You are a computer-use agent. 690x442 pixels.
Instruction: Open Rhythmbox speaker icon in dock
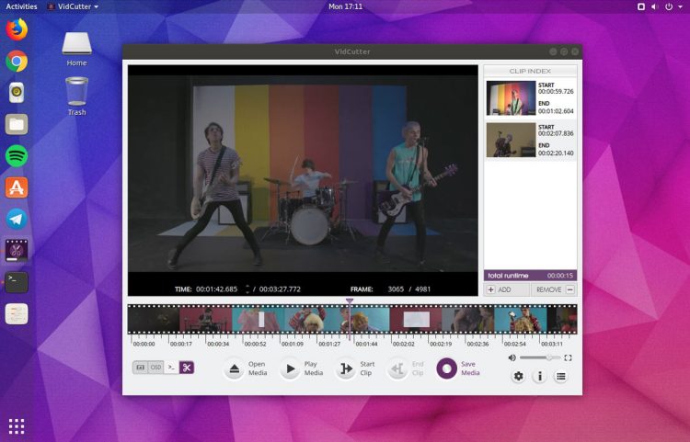pyautogui.click(x=17, y=93)
